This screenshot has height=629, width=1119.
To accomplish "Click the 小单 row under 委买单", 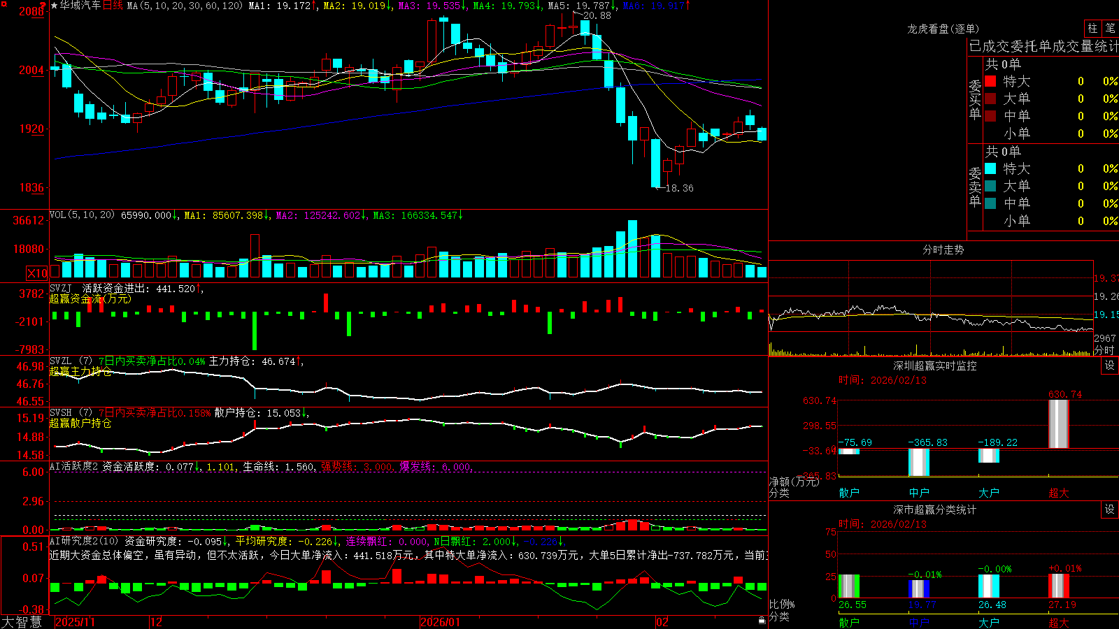I will pyautogui.click(x=1051, y=133).
